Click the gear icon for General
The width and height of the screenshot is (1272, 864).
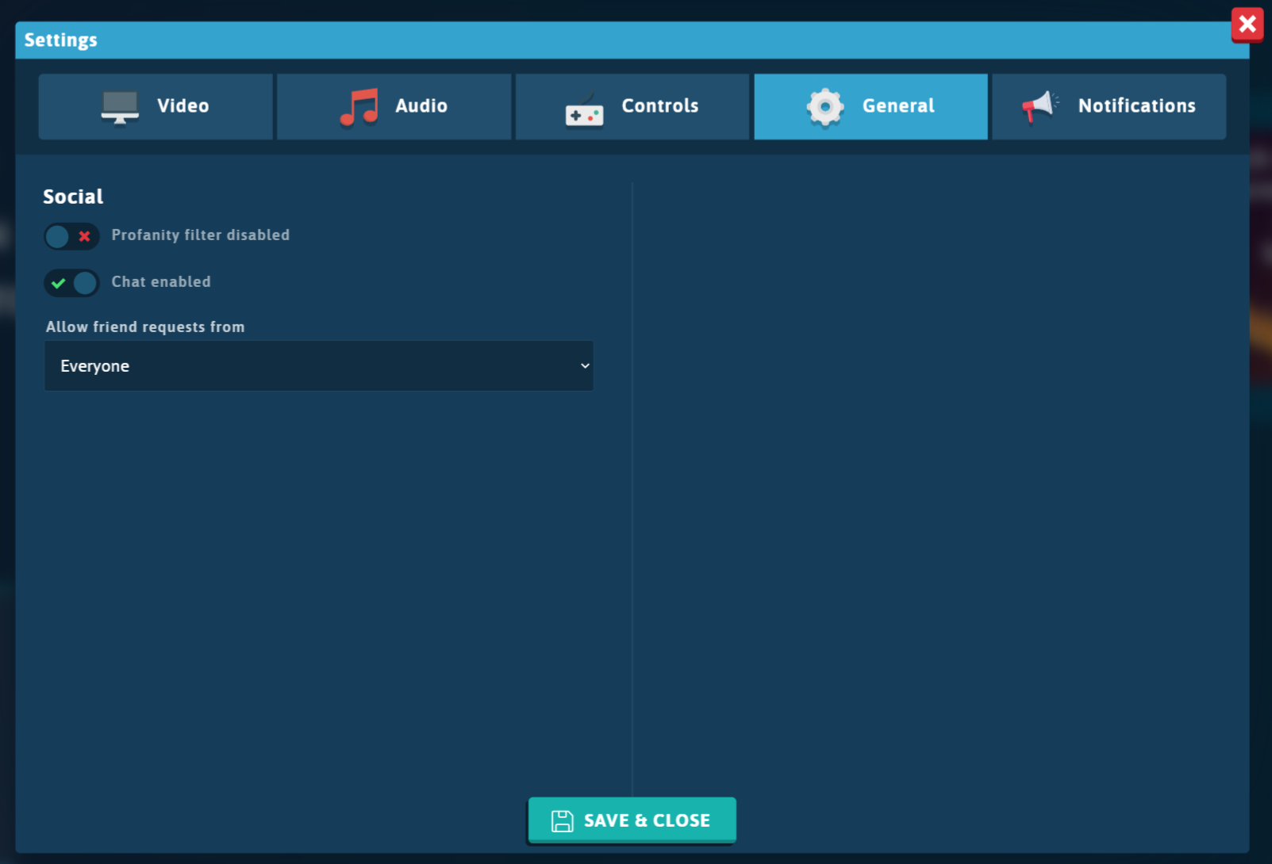pyautogui.click(x=825, y=107)
